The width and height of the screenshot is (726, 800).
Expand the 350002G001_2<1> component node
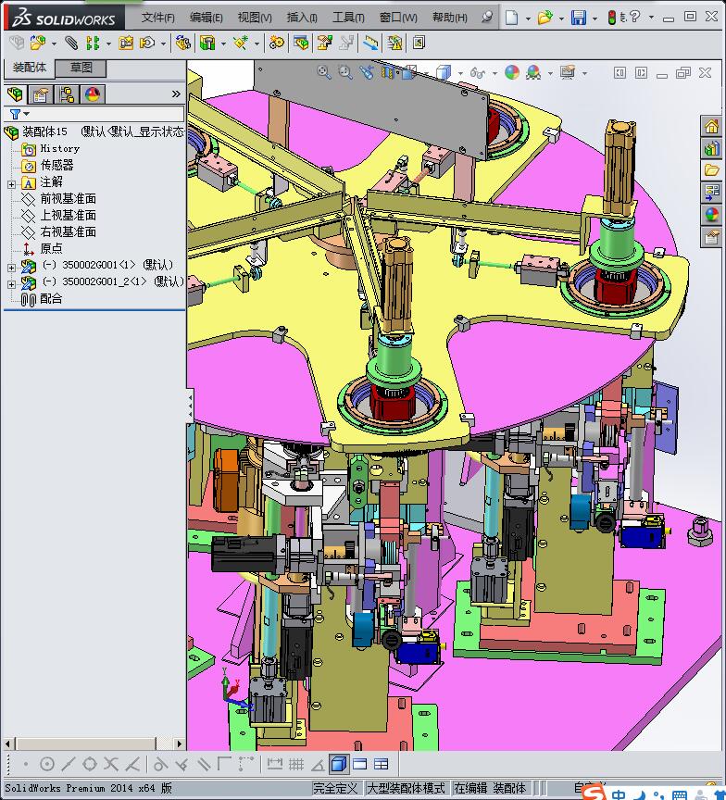tap(12, 284)
